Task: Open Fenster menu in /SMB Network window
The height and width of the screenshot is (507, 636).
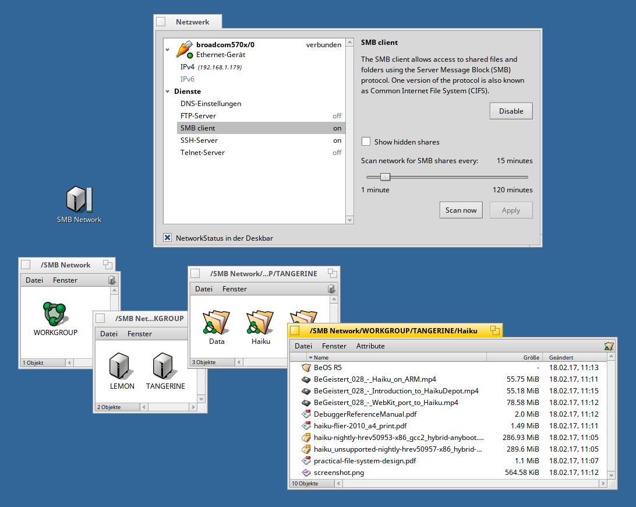Action: tap(65, 280)
